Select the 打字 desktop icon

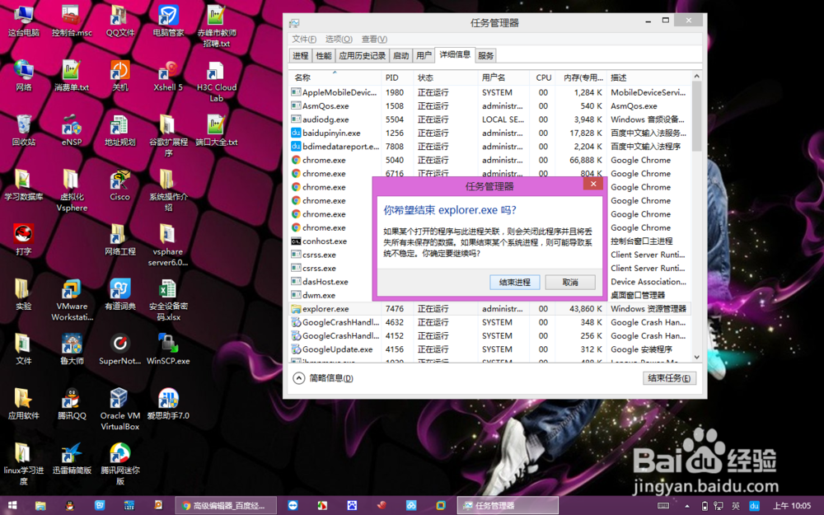(24, 240)
